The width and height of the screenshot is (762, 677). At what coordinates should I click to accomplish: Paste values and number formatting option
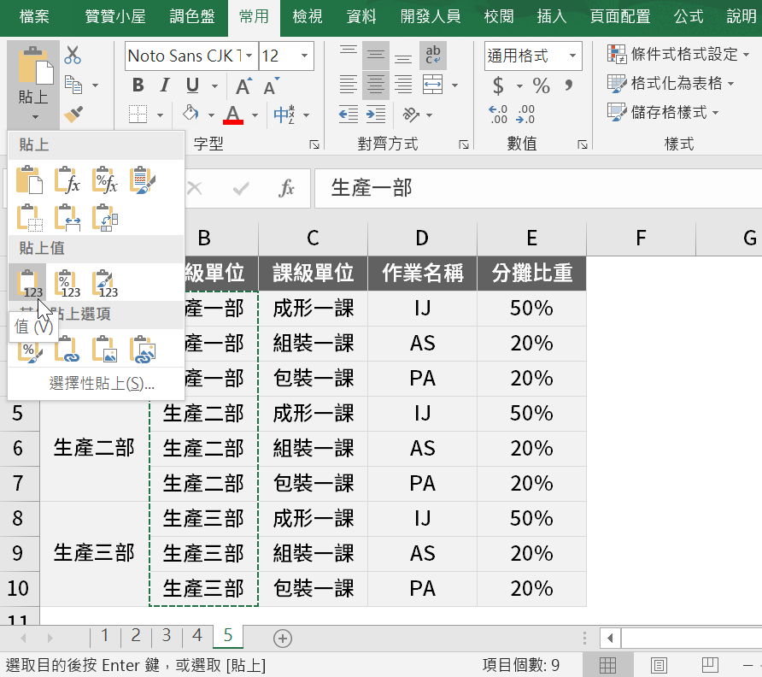point(67,283)
